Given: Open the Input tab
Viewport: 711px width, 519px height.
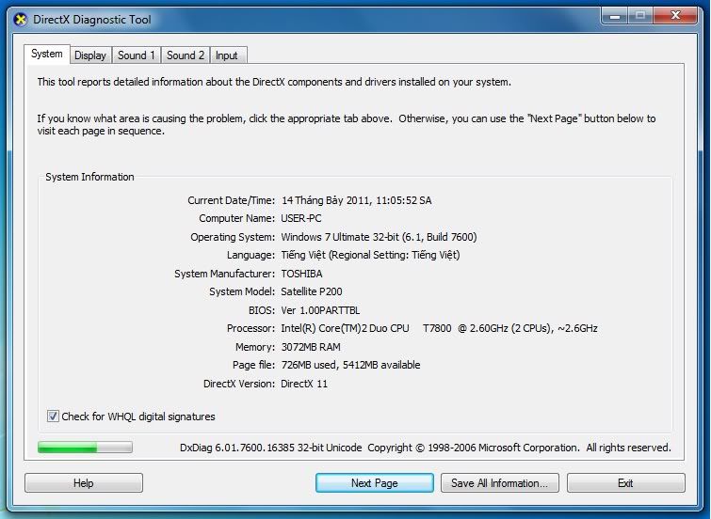Looking at the screenshot, I should coord(227,55).
